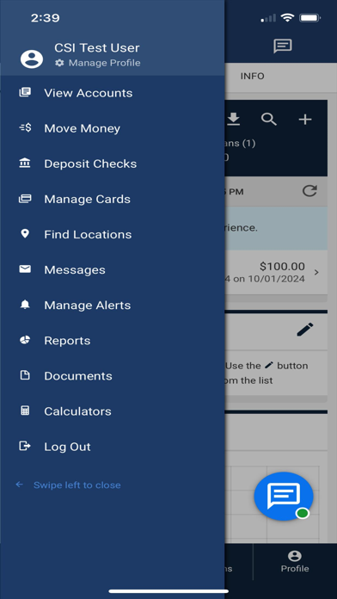Open the $100.00 transaction row
The image size is (337, 599).
pos(276,272)
